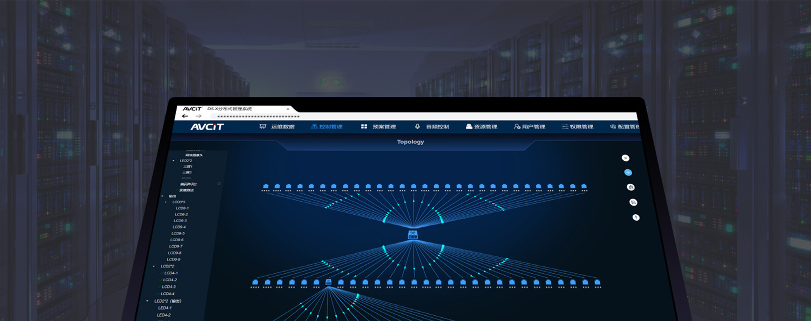811x321 pixels.
Task: Select LCD9-3 in the tree
Action: click(x=180, y=220)
